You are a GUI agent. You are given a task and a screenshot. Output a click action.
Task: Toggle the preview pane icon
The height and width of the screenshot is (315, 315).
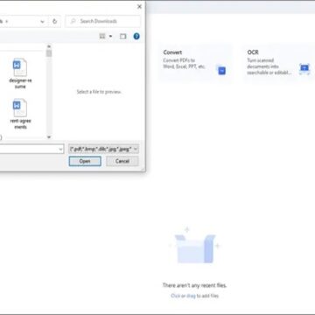123,37
